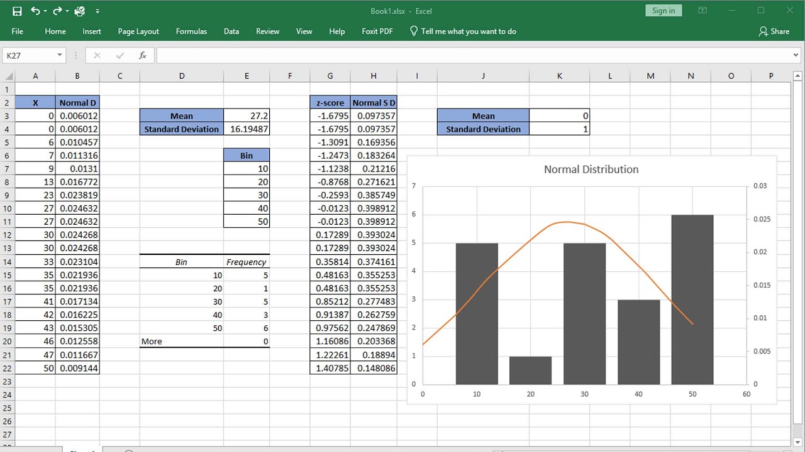The height and width of the screenshot is (452, 805).
Task: Click the Bin header cell in column E
Action: pos(247,155)
